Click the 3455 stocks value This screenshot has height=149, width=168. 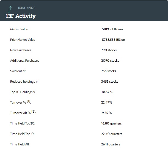point(110,82)
